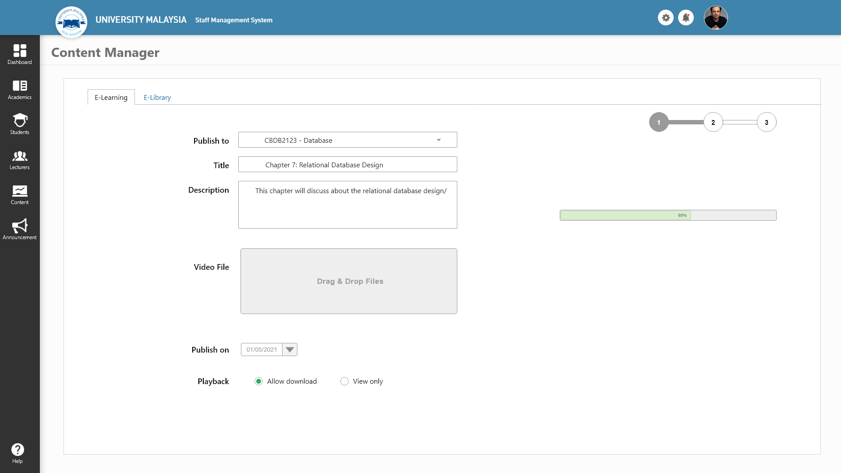The height and width of the screenshot is (473, 841).
Task: Open the Lecturers sidebar icon
Action: pos(20,156)
